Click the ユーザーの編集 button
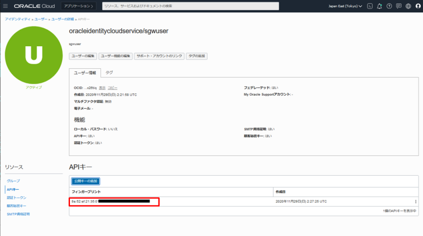 tap(83, 56)
